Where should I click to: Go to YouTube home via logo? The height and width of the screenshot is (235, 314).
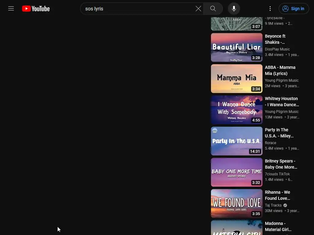[x=36, y=9]
